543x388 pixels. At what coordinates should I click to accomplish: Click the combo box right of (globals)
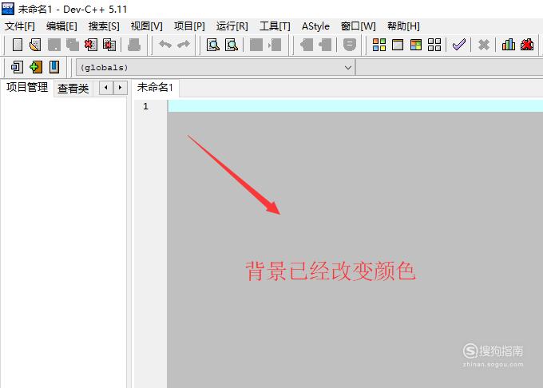coord(449,68)
